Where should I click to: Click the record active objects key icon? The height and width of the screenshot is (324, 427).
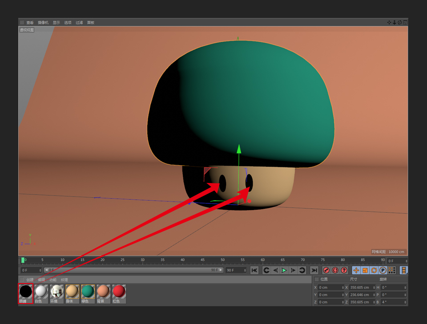coord(326,270)
